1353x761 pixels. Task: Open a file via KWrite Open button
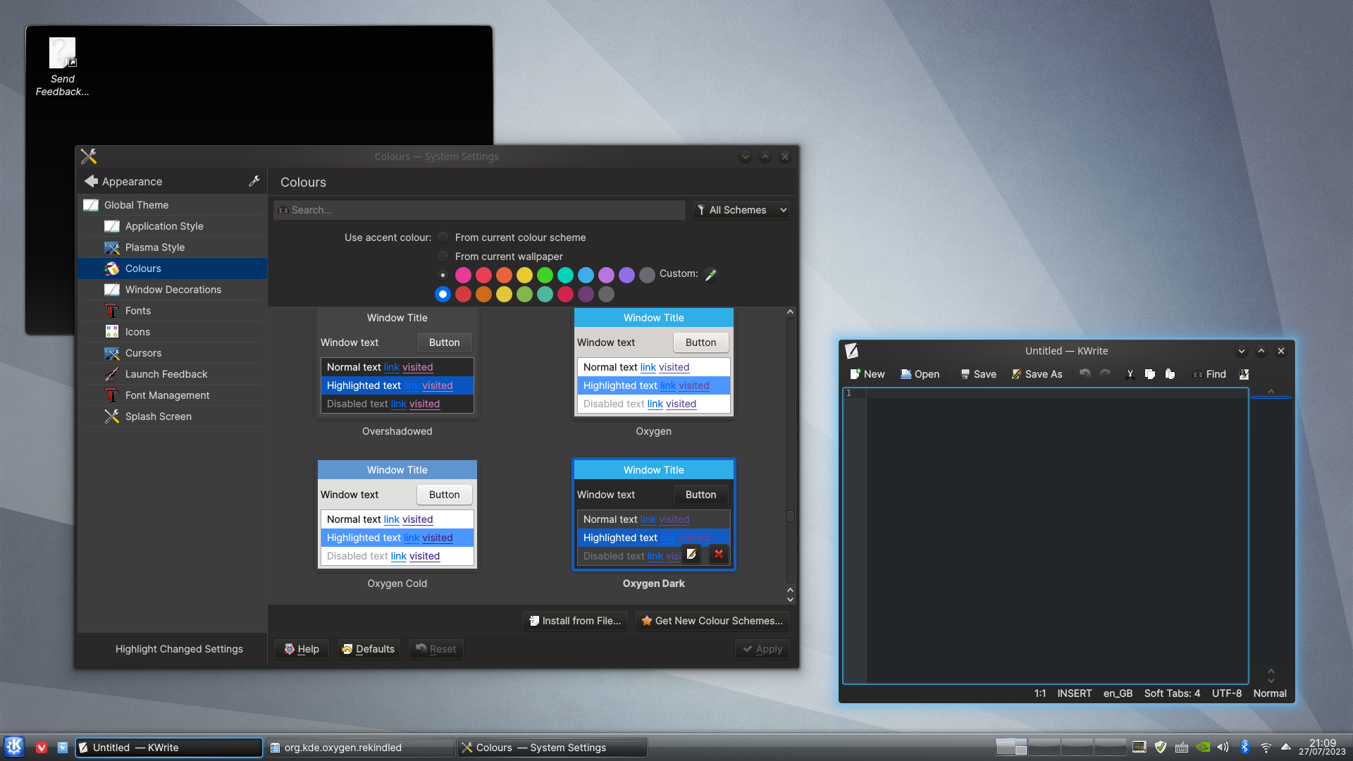click(x=920, y=374)
